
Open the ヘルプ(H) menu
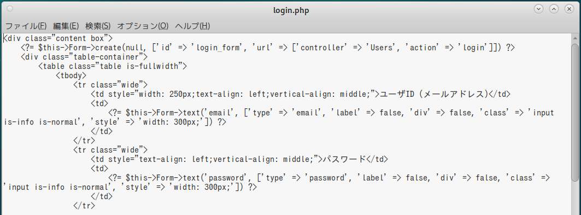pyautogui.click(x=192, y=26)
